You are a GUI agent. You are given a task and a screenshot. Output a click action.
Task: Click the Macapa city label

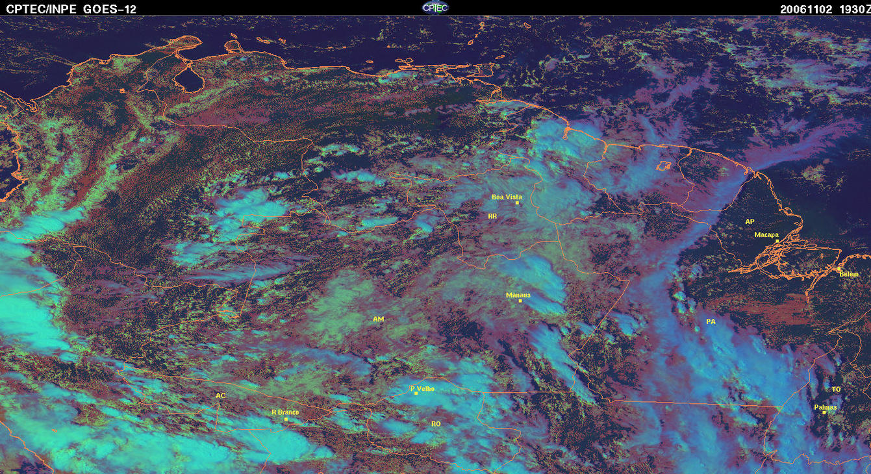pos(766,234)
